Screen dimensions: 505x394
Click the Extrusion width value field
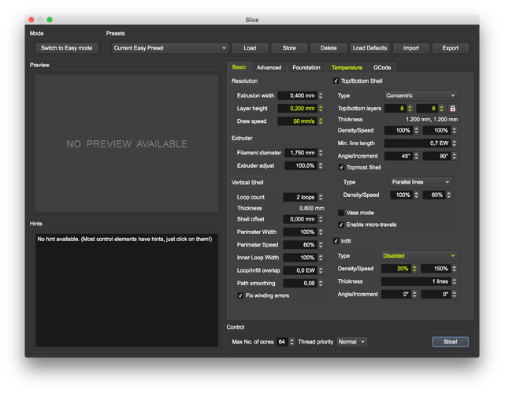pyautogui.click(x=298, y=95)
